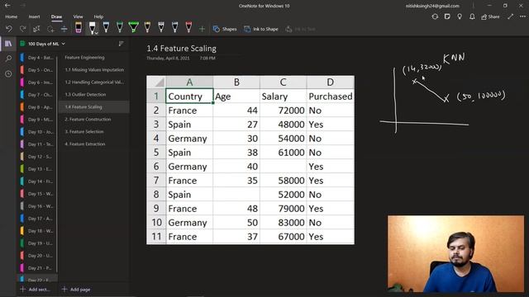Add a new pen with plus icon
This screenshot has width=529, height=297.
(202, 30)
